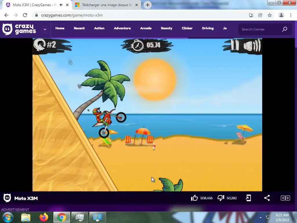297x223 pixels.
Task: Click the share page icon in address bar
Action: [260, 15]
